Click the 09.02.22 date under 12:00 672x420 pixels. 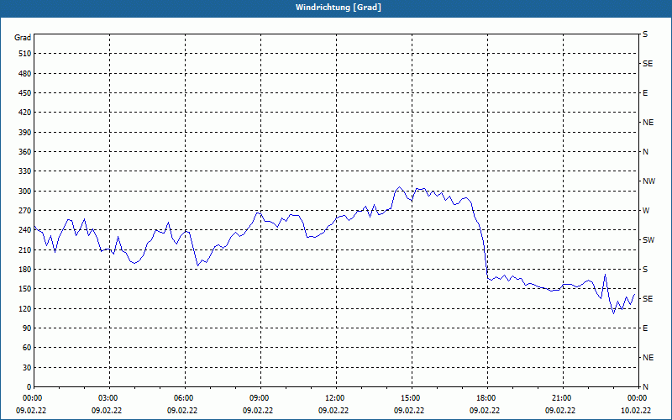333,411
